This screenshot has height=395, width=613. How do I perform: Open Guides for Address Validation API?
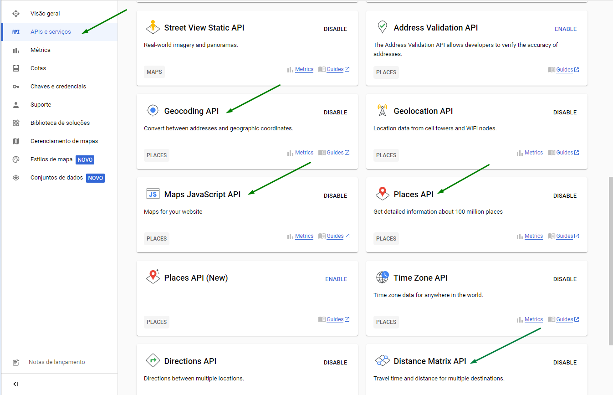(x=565, y=70)
